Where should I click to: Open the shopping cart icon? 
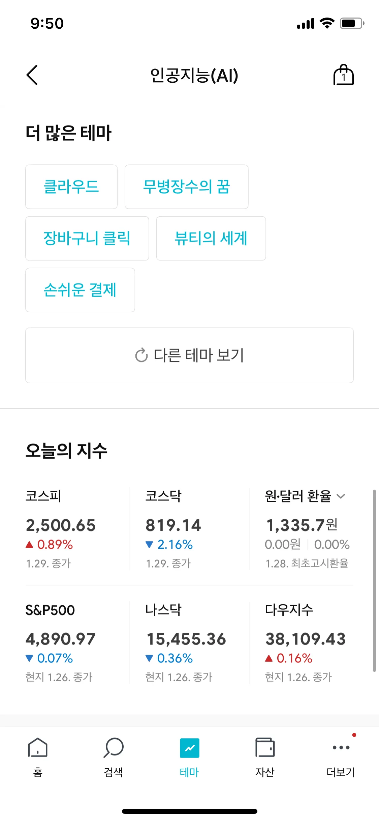coord(343,75)
